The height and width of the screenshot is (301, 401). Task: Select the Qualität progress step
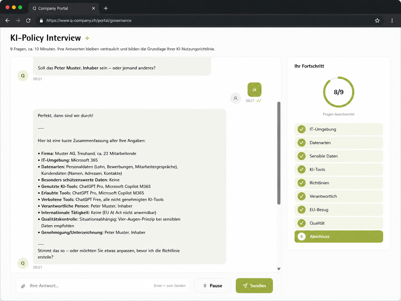pyautogui.click(x=339, y=223)
